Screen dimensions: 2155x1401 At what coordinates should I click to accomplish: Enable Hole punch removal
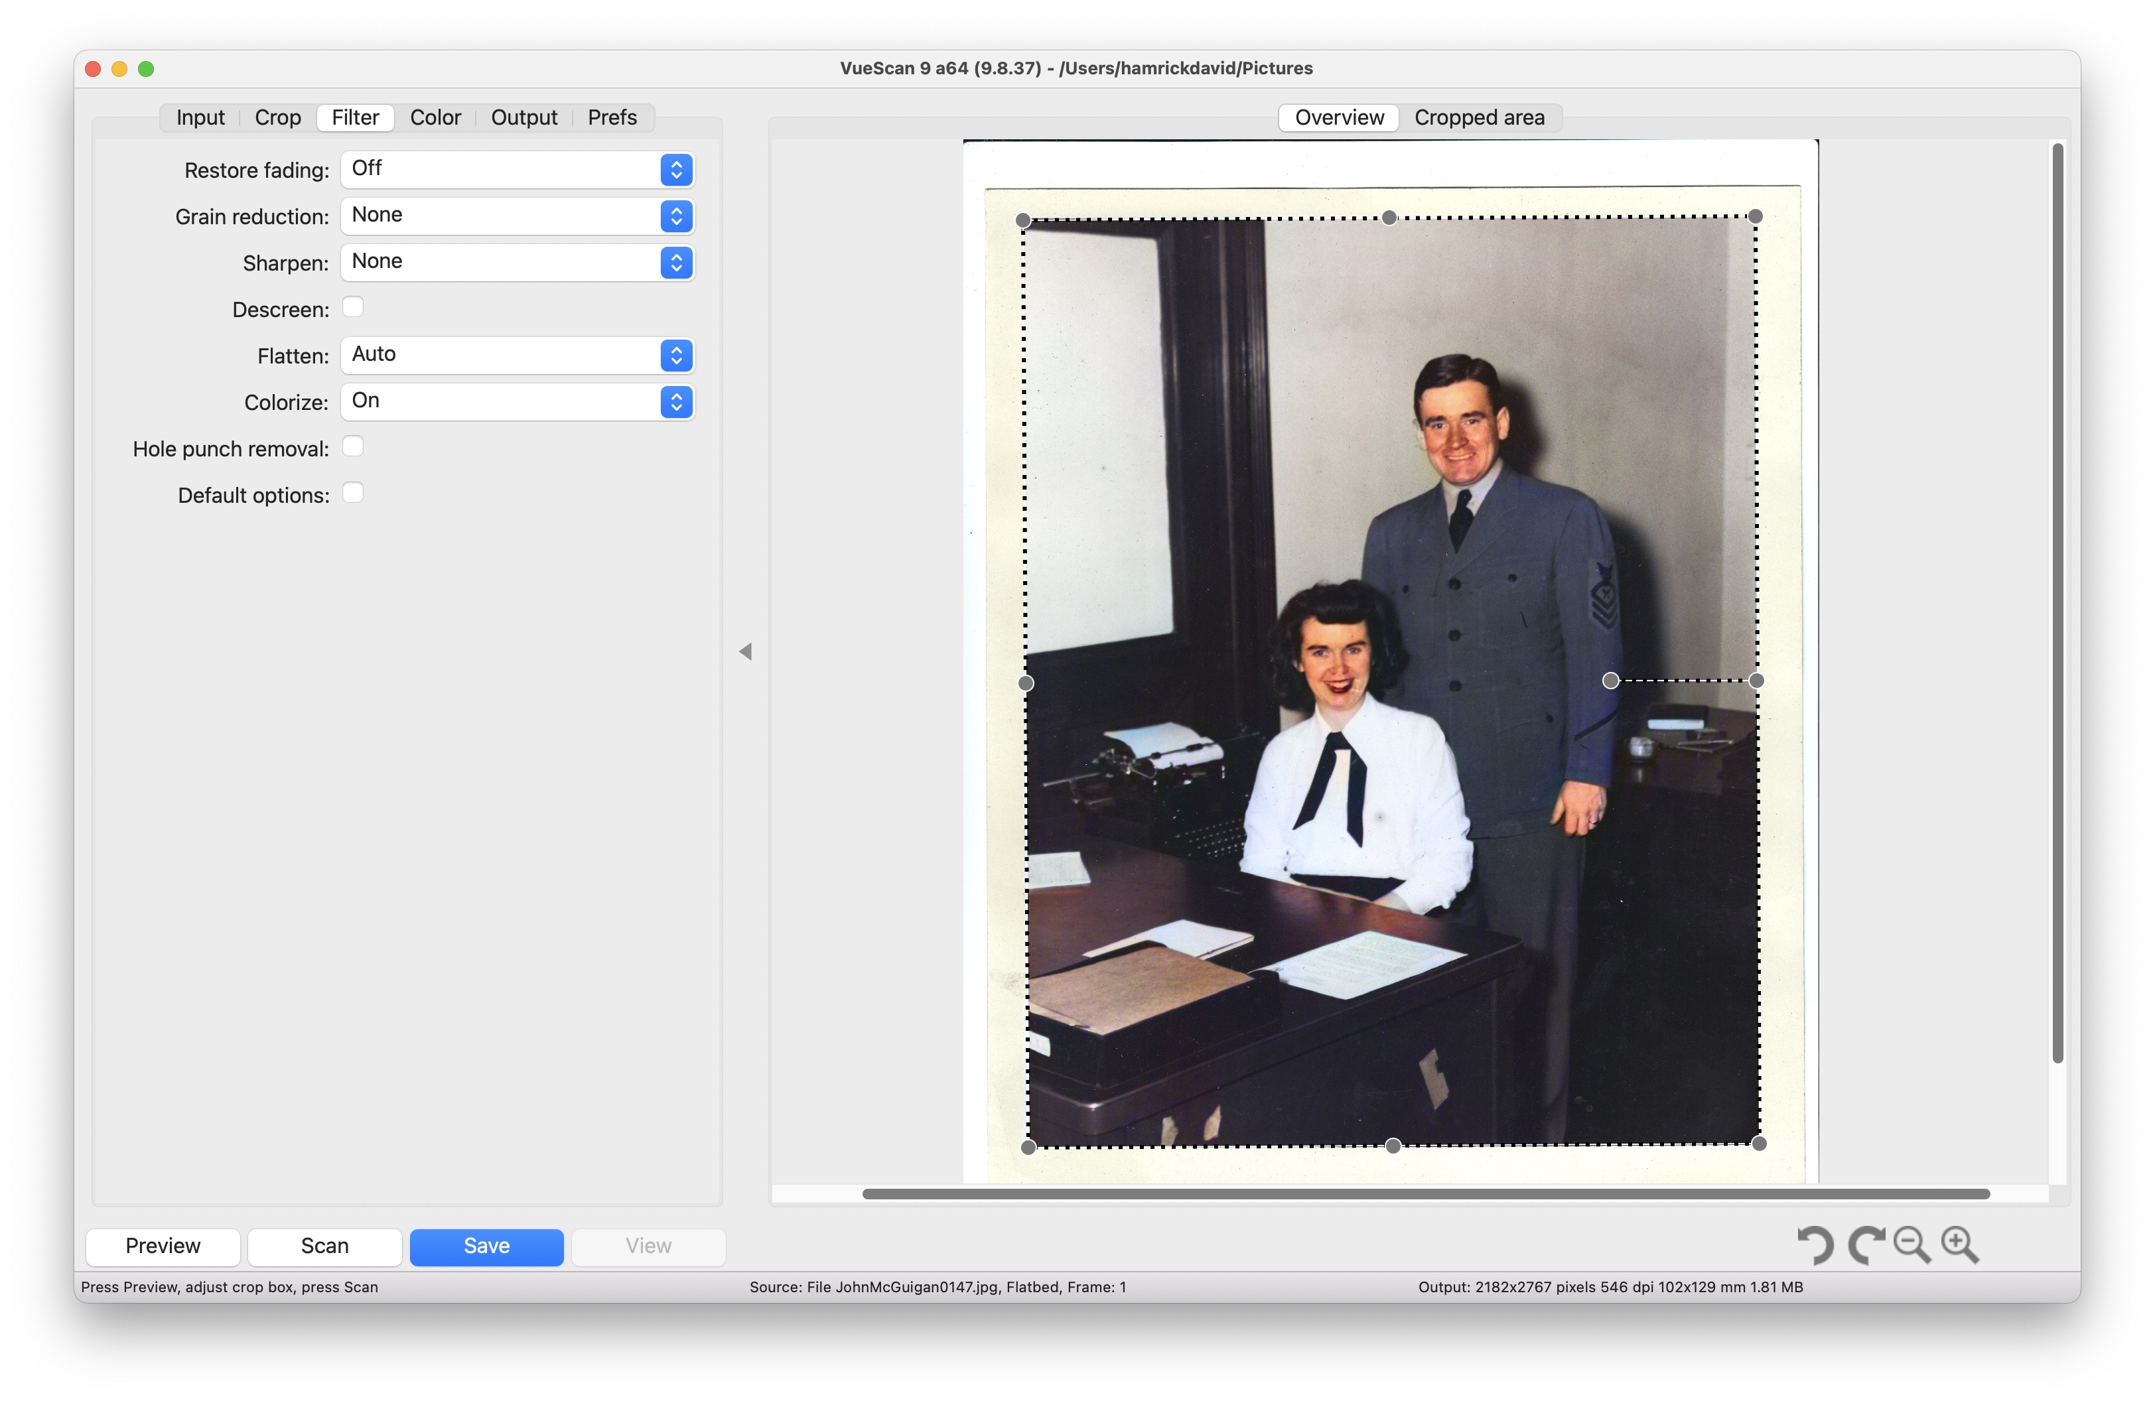click(353, 445)
